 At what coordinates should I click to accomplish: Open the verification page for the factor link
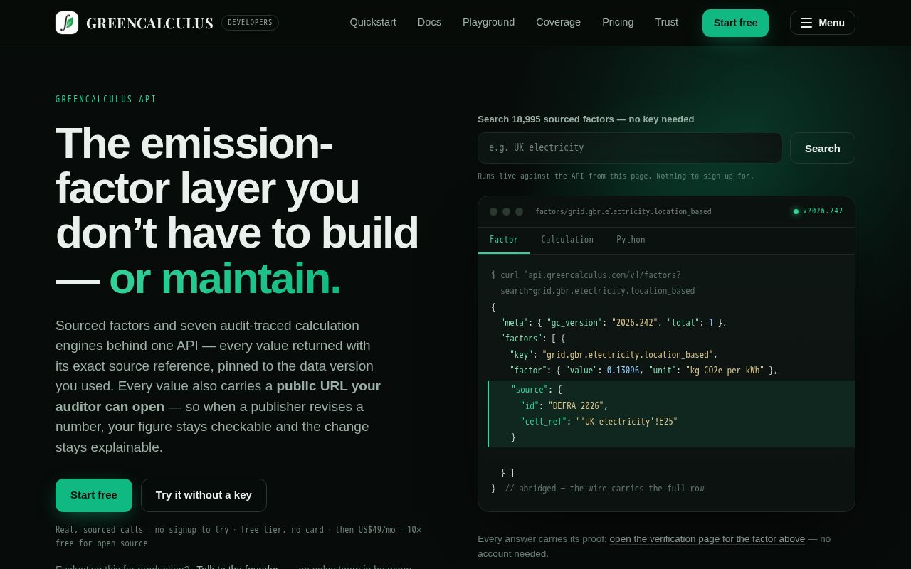coord(707,539)
